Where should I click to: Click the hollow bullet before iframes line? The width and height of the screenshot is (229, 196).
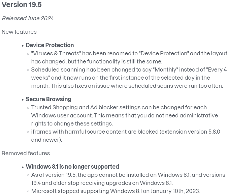[x=28, y=132]
